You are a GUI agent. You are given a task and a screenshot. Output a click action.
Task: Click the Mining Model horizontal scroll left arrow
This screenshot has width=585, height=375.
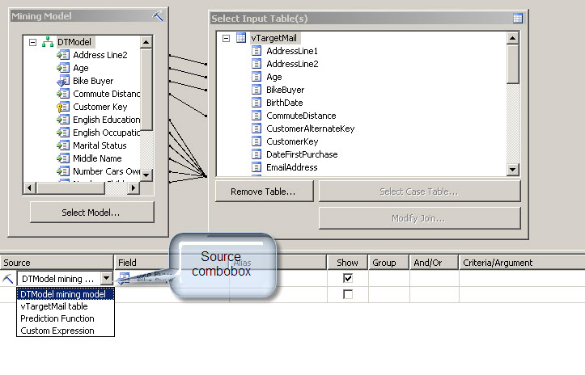(x=30, y=187)
